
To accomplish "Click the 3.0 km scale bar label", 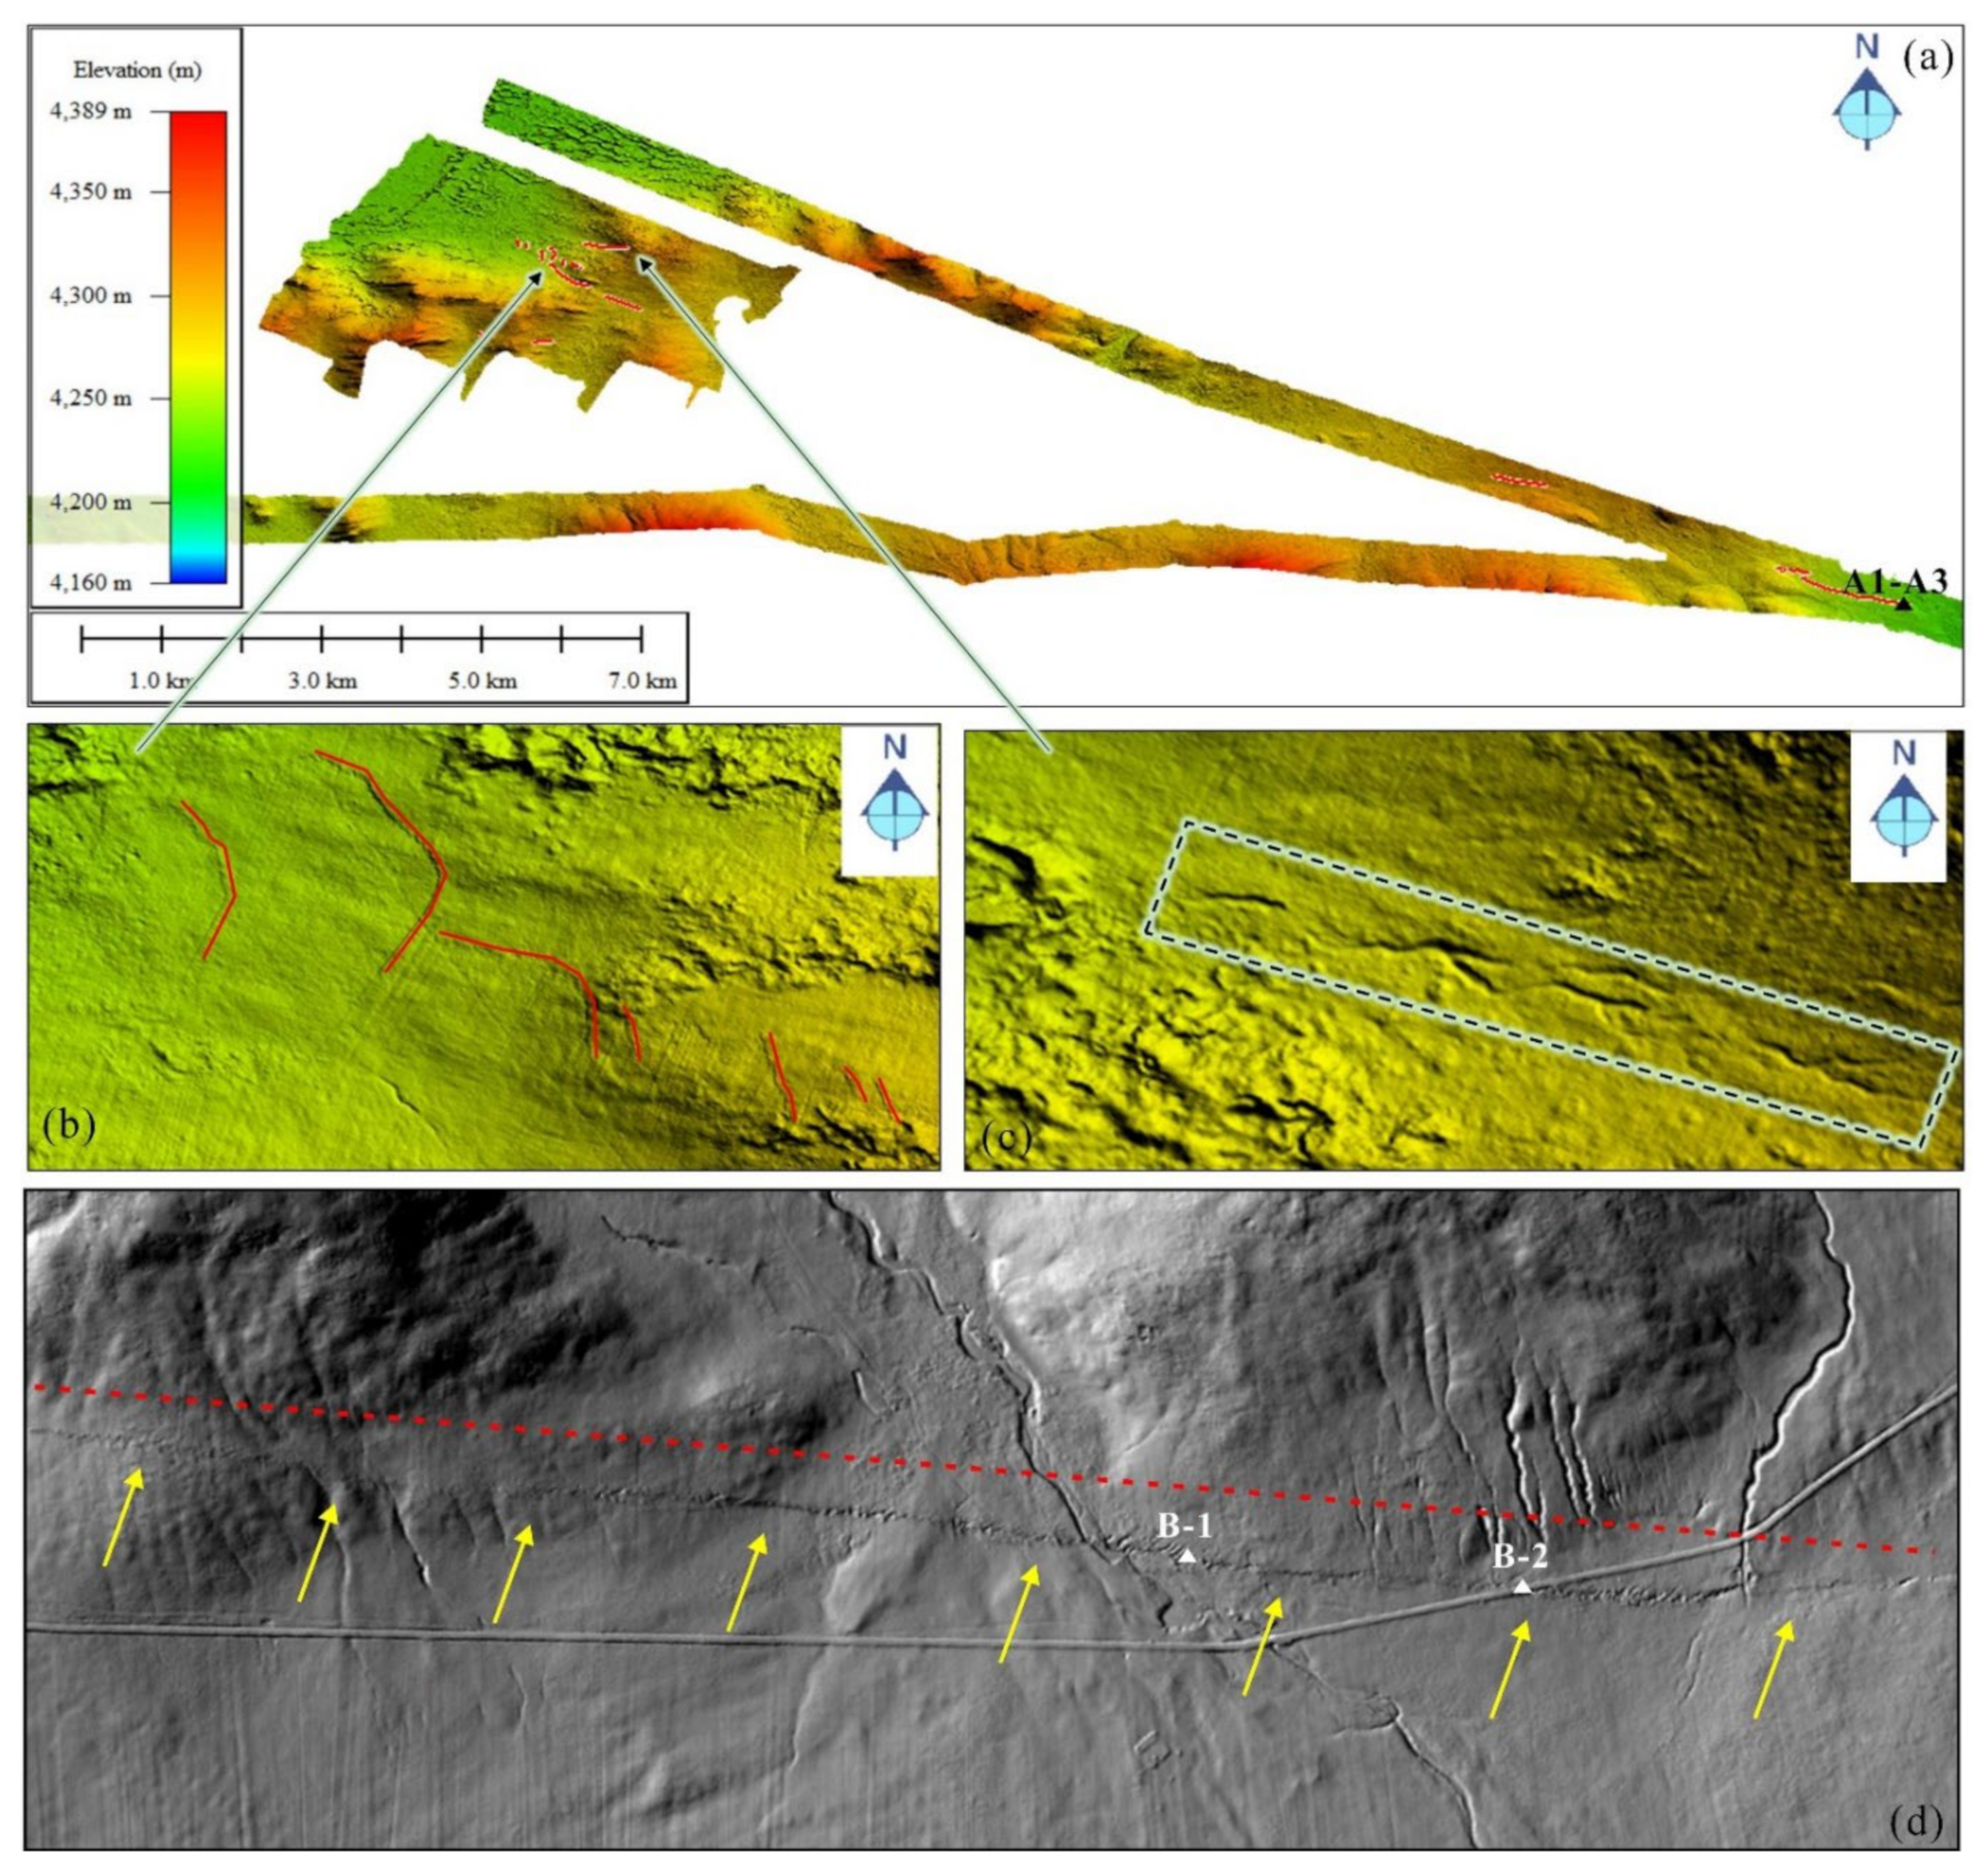I will pos(322,682).
